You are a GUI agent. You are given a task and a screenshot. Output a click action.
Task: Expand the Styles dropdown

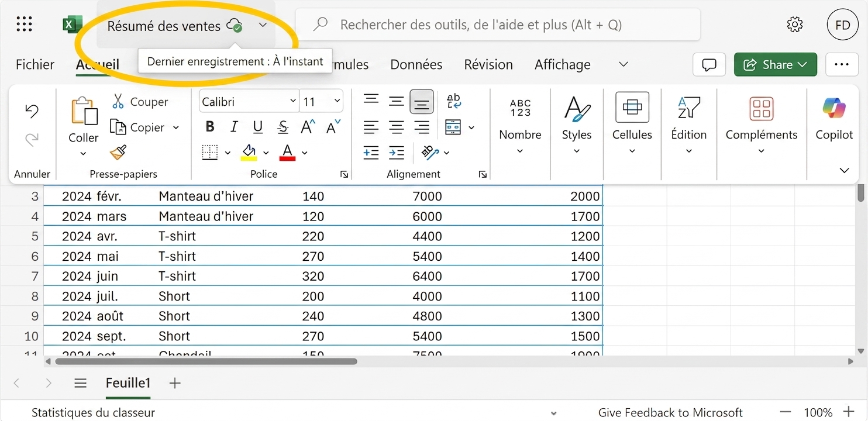point(577,151)
